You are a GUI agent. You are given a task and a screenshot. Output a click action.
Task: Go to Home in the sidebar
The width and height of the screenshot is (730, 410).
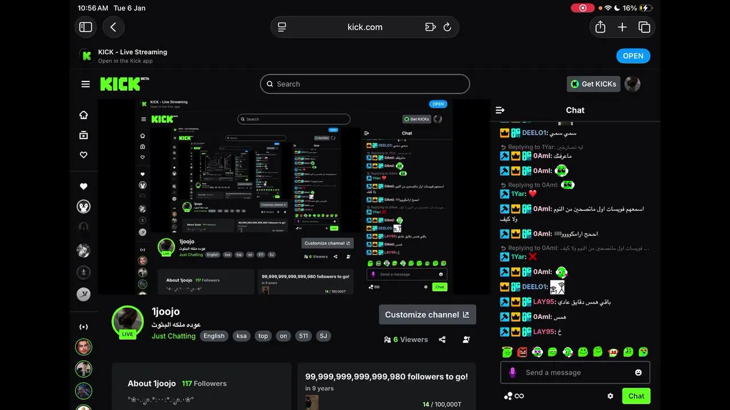click(x=84, y=115)
